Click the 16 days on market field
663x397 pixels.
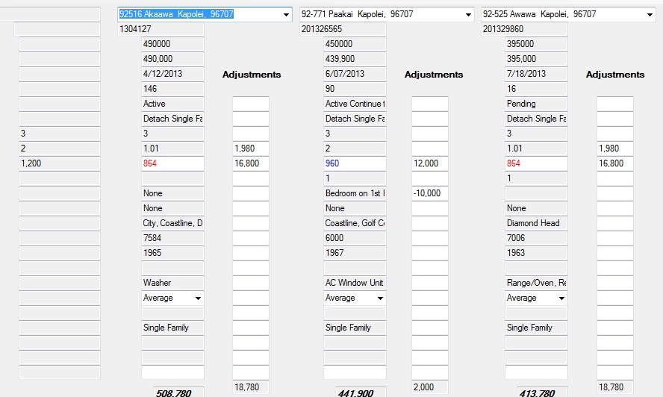[536, 89]
